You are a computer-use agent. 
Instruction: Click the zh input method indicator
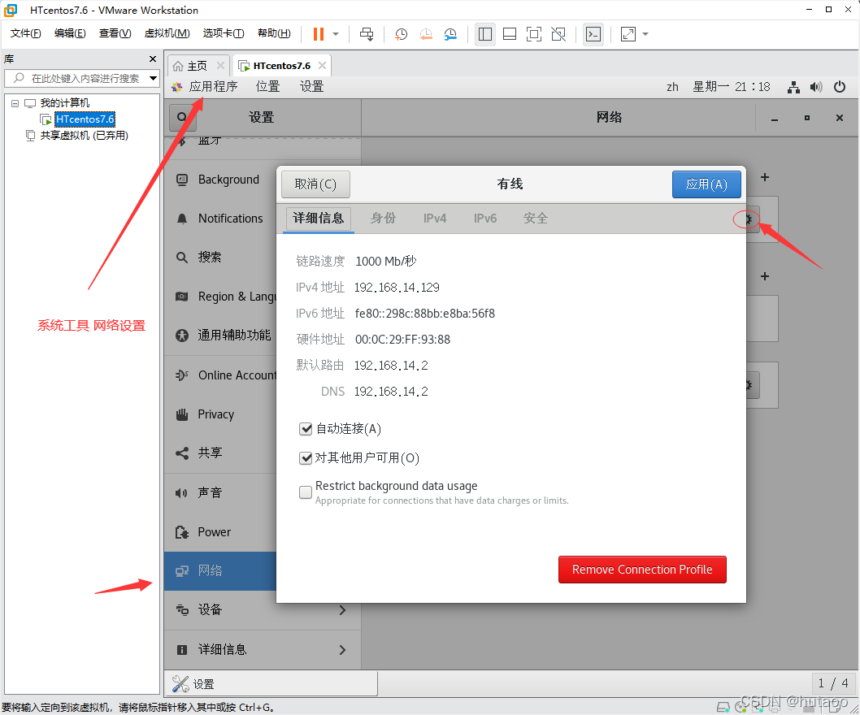(672, 87)
